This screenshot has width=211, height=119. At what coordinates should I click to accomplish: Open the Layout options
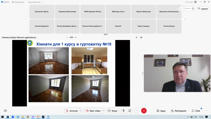(x=203, y=9)
